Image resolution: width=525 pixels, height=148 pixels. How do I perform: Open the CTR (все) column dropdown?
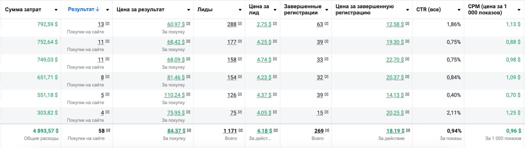(x=459, y=10)
